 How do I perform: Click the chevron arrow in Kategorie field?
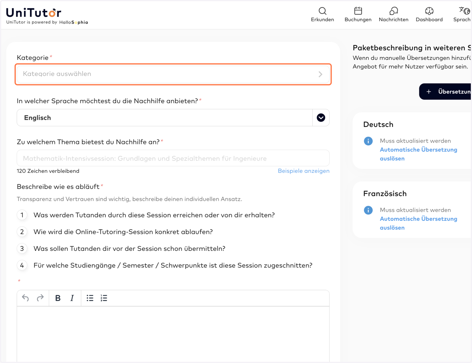pyautogui.click(x=321, y=74)
